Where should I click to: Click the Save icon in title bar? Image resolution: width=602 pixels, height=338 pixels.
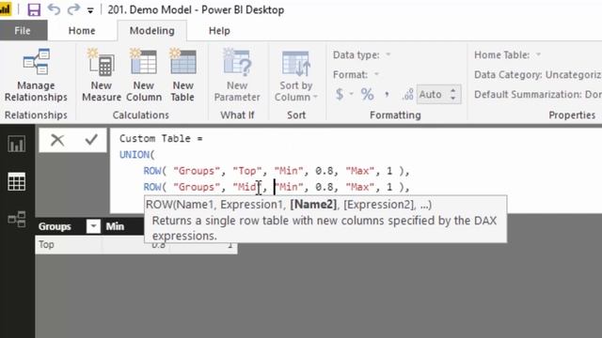point(34,9)
